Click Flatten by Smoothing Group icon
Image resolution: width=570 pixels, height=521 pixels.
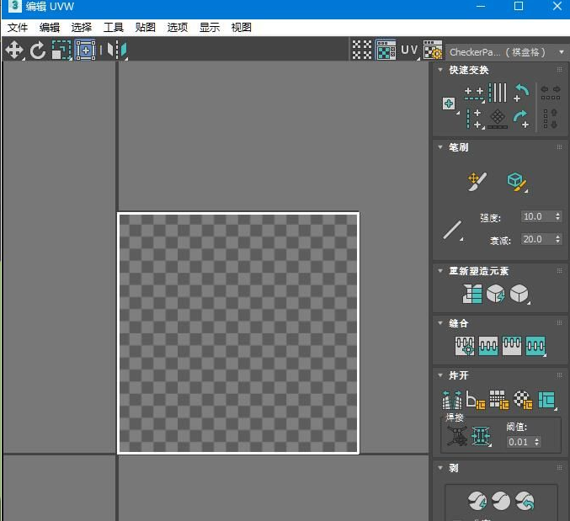click(x=499, y=400)
